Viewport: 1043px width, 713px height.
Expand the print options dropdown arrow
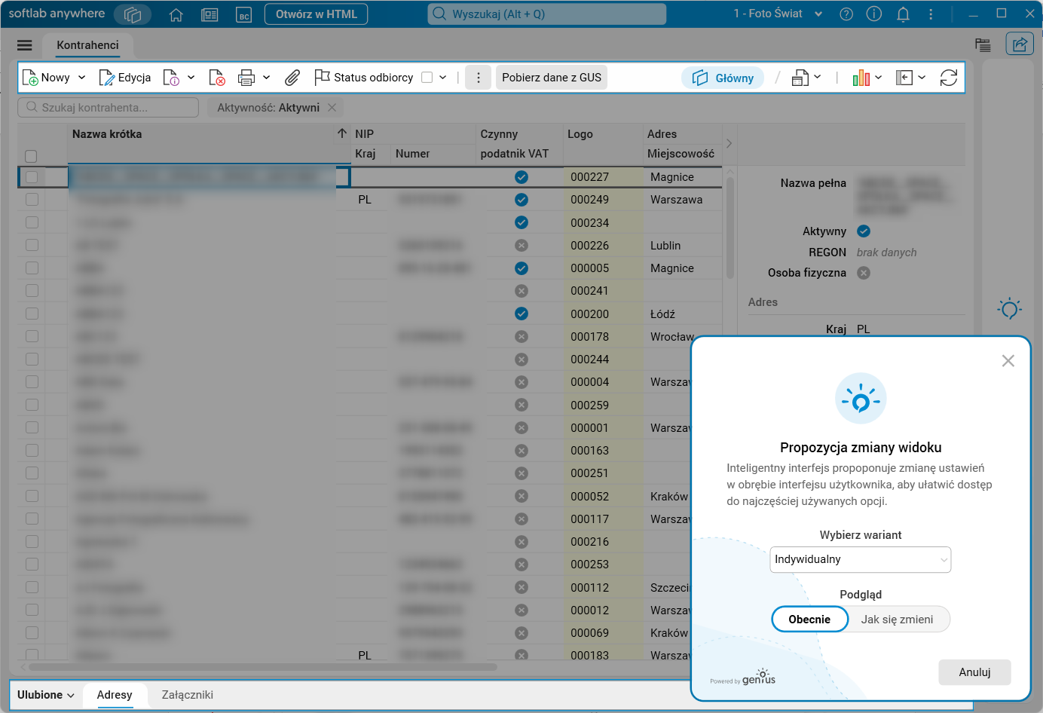pyautogui.click(x=267, y=78)
